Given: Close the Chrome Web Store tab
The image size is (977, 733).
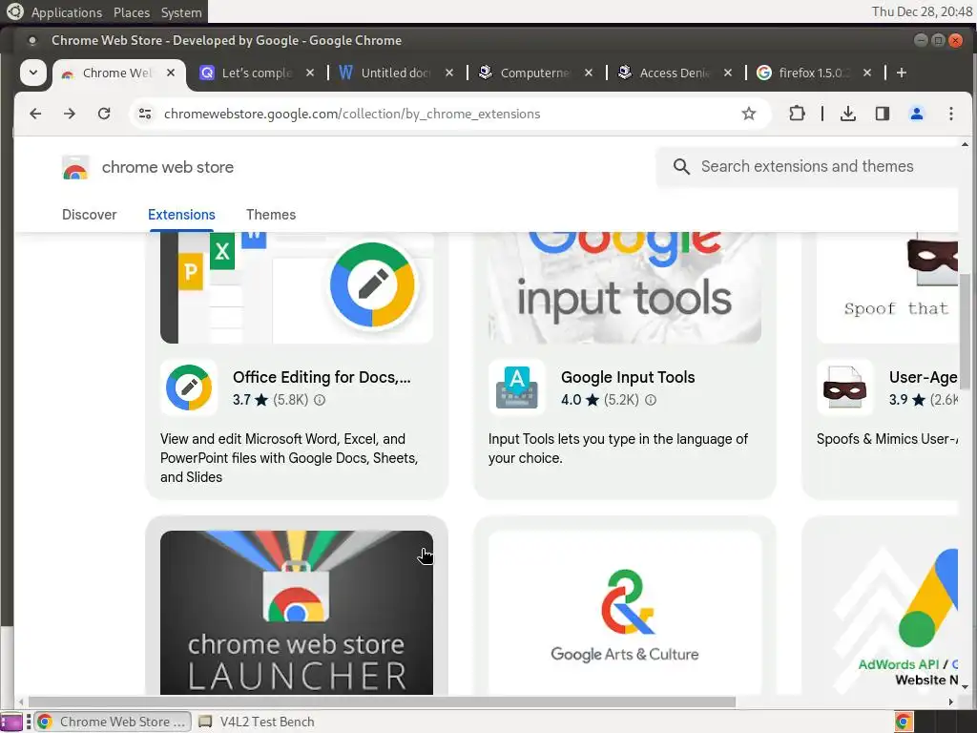Looking at the screenshot, I should [171, 73].
